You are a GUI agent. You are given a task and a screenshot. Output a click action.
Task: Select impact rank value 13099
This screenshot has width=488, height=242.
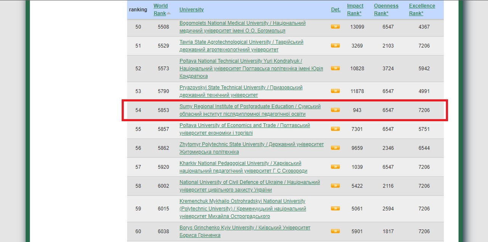[x=357, y=27]
